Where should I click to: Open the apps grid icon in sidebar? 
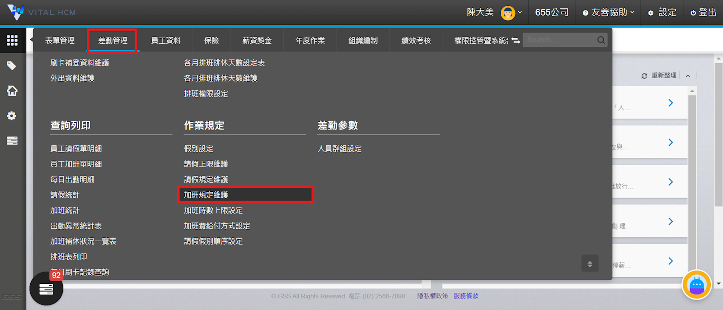[12, 41]
